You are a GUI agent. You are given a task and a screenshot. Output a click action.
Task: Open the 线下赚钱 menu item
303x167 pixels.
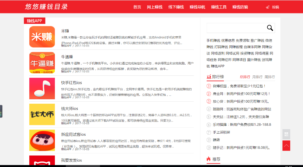(176, 7)
